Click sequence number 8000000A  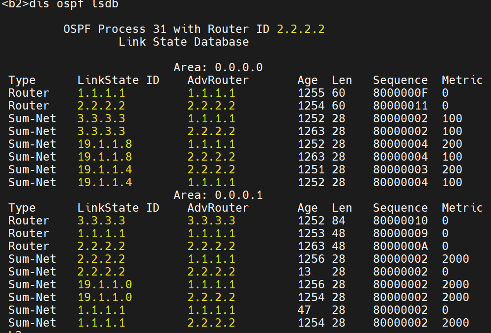coord(400,246)
